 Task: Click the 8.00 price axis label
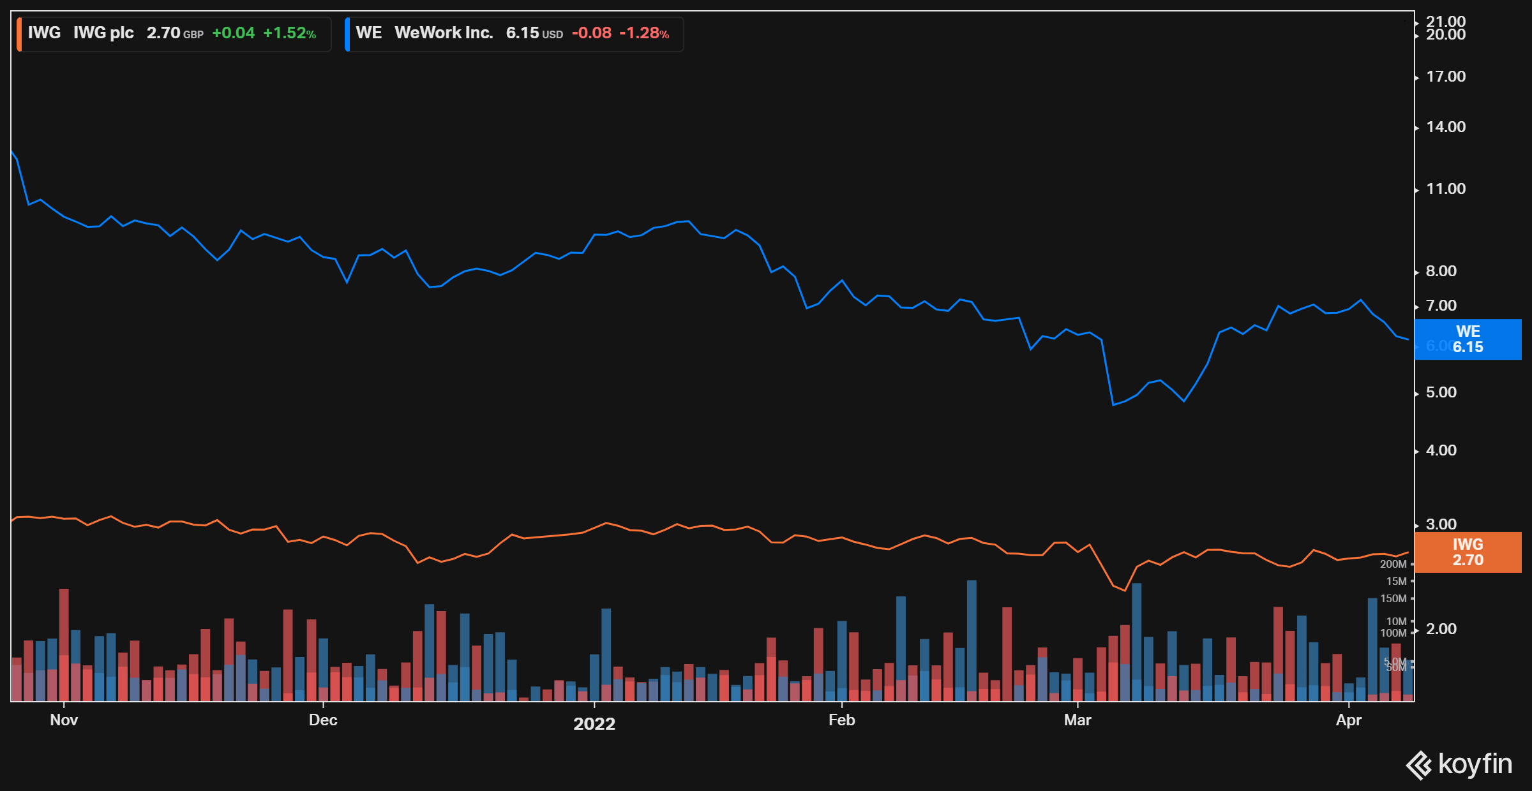pyautogui.click(x=1441, y=272)
